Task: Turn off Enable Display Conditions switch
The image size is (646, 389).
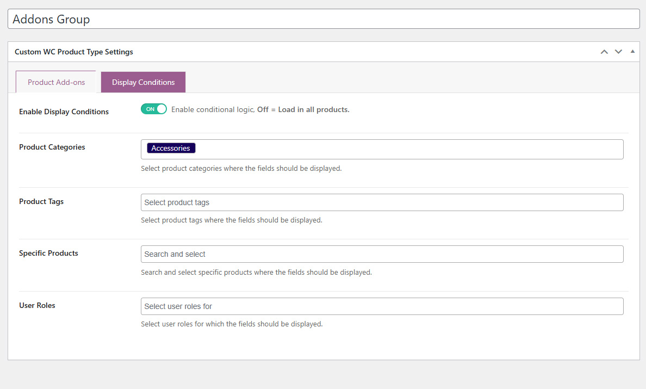Action: pyautogui.click(x=154, y=109)
